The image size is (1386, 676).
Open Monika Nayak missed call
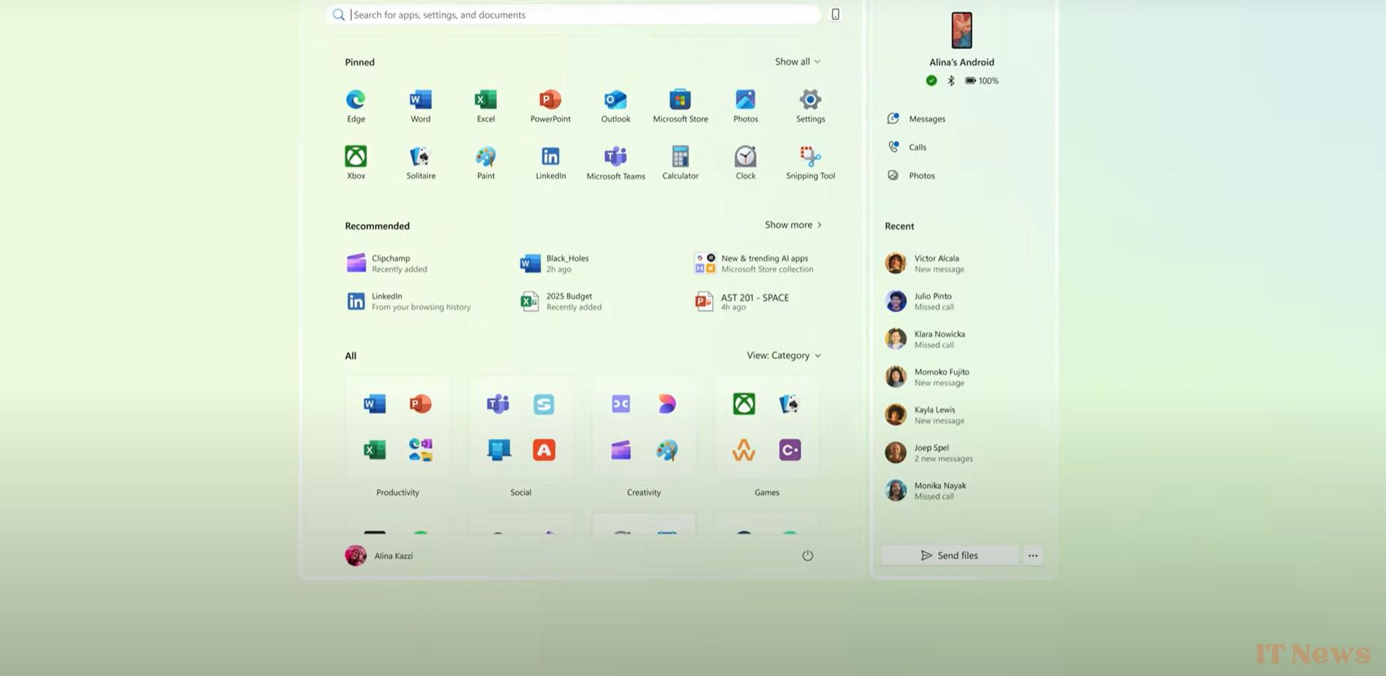point(926,491)
